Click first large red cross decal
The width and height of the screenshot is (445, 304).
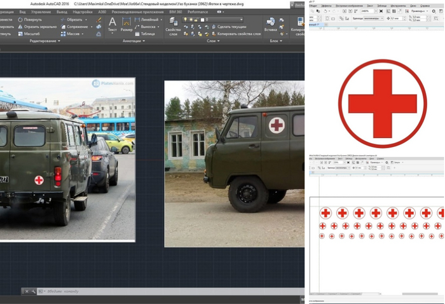(x=325, y=213)
